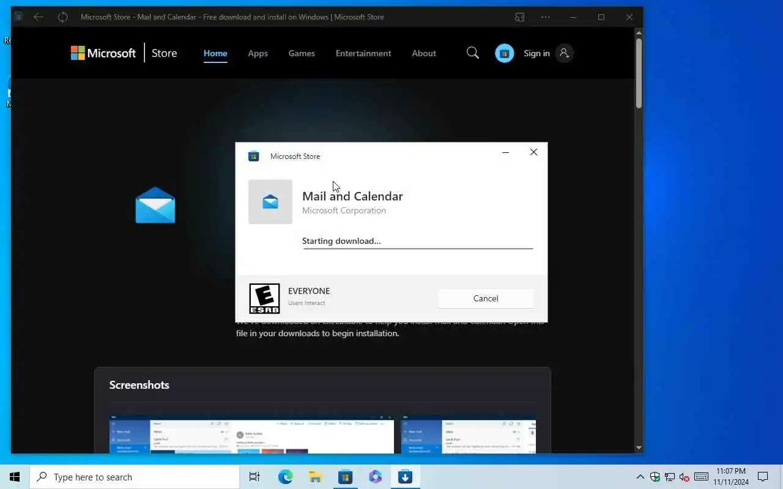Click the Sign in link
783x489 pixels.
pyautogui.click(x=536, y=53)
